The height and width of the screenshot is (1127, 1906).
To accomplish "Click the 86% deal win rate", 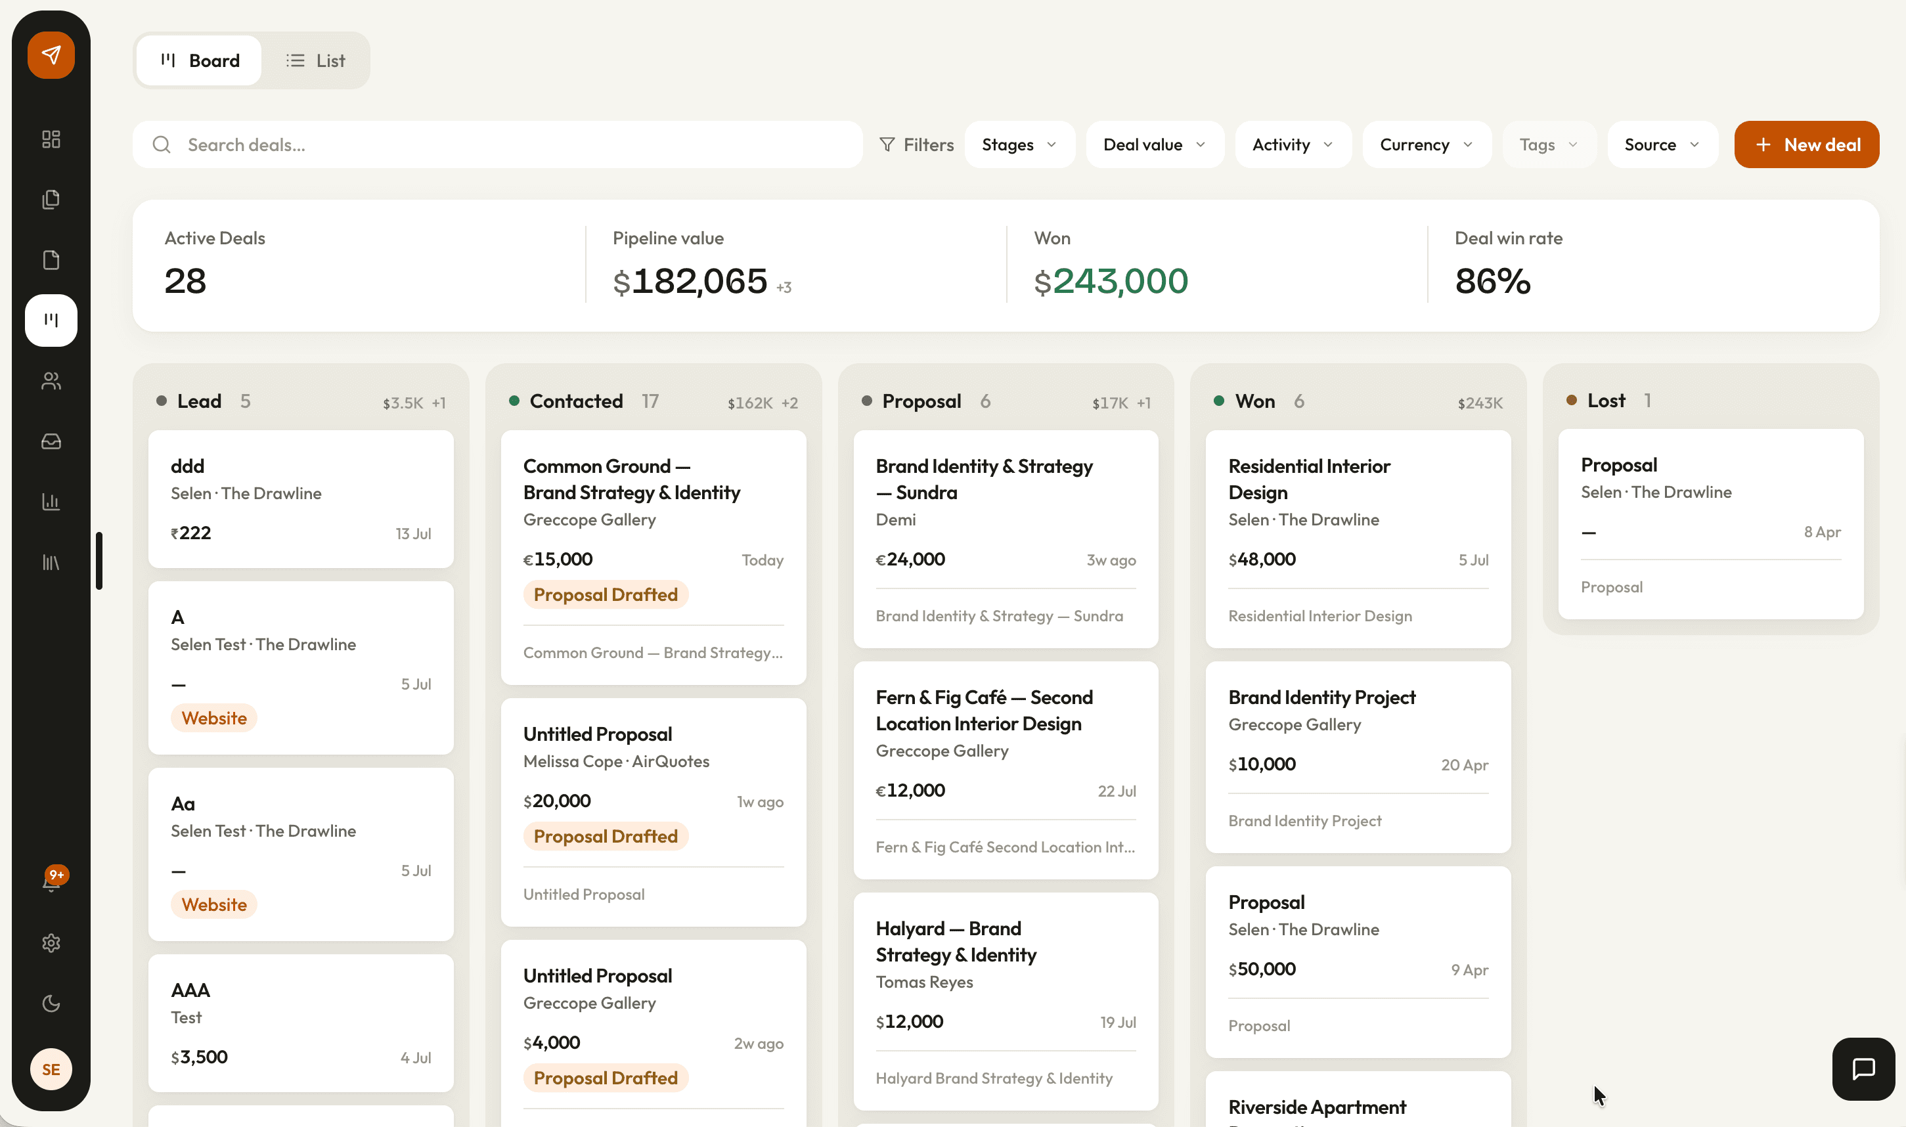I will [1492, 281].
